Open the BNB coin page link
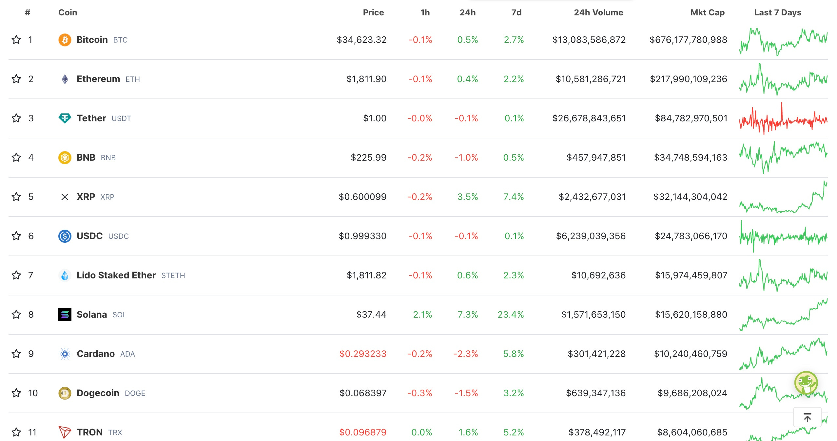 (x=96, y=158)
